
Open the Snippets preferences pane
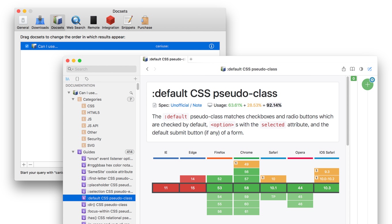click(x=128, y=22)
